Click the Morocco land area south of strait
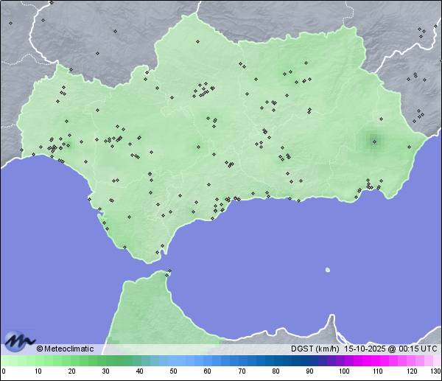Viewport: 442px width, 381px height. (x=147, y=310)
